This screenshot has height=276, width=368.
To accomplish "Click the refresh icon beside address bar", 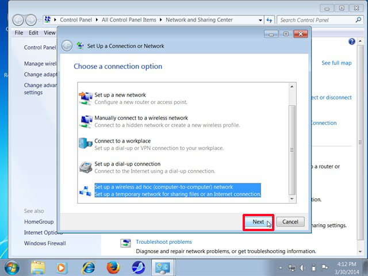I will click(269, 20).
